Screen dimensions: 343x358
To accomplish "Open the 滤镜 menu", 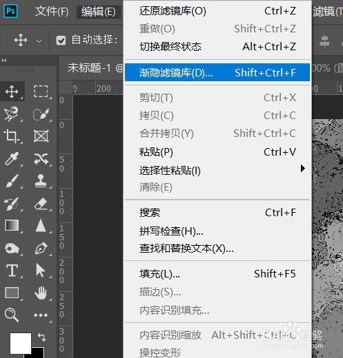I will click(328, 12).
